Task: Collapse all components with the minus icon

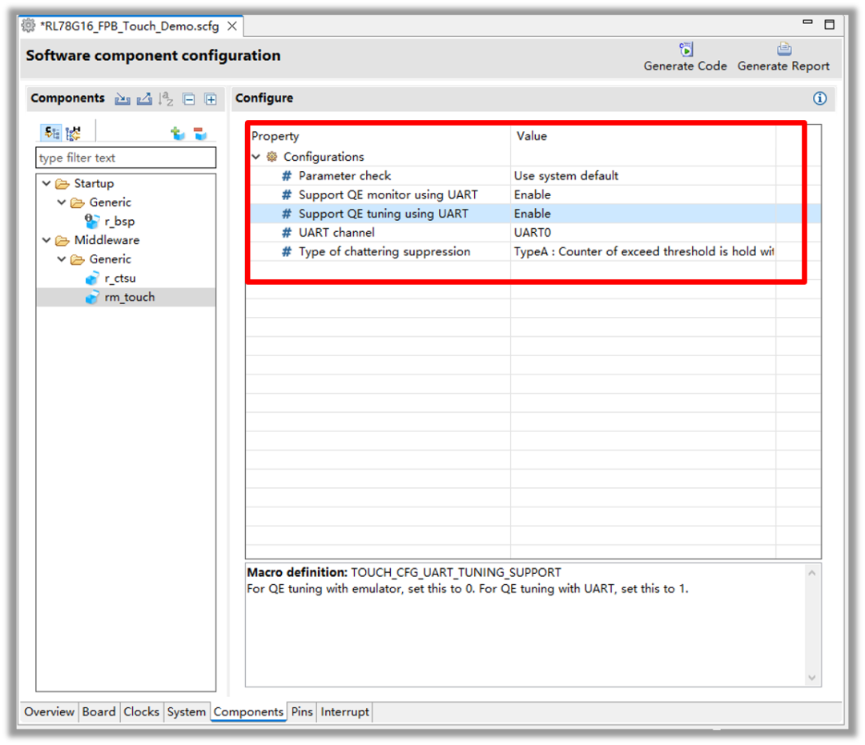Action: coord(189,99)
